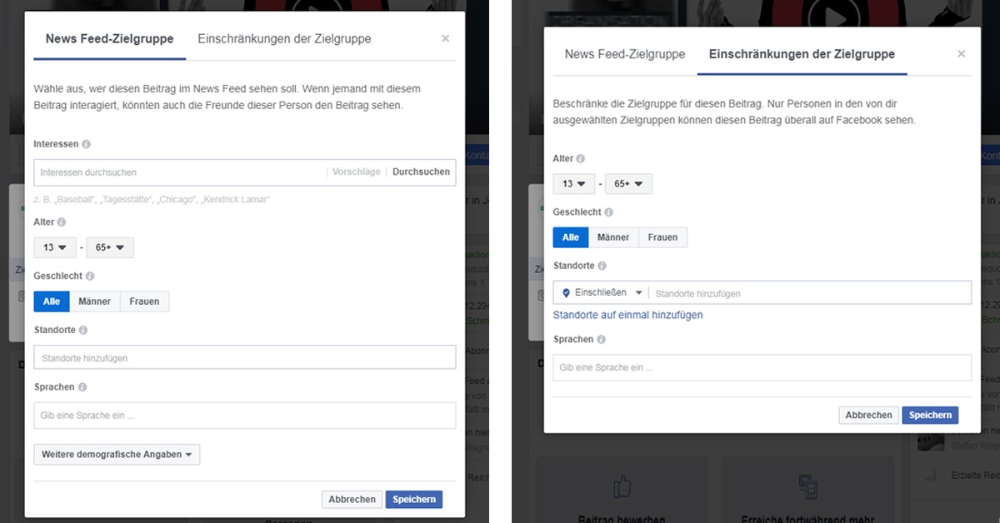Click the info icon beside "Sprachen" on left dialog
This screenshot has width=1000, height=523.
tap(81, 386)
